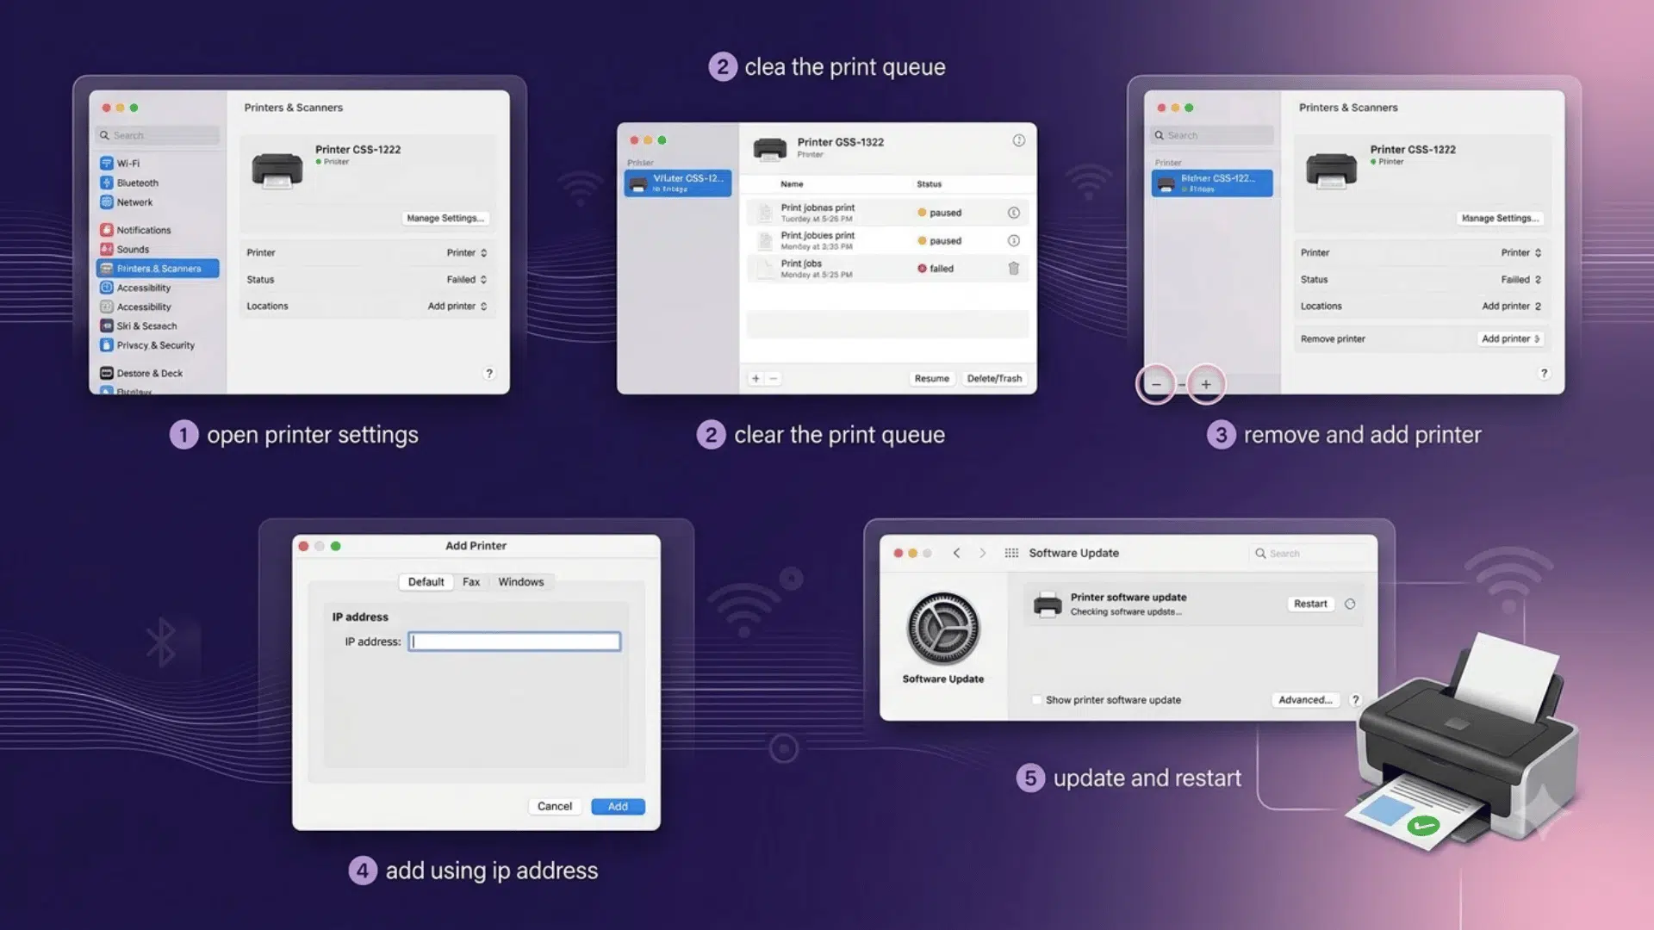Screen dimensions: 1654x930
Task: Open the Printer dropdown in the Remove printer window
Action: (1521, 252)
